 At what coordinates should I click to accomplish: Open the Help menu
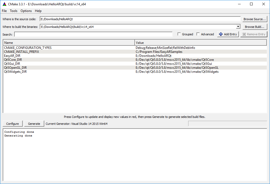point(38,11)
